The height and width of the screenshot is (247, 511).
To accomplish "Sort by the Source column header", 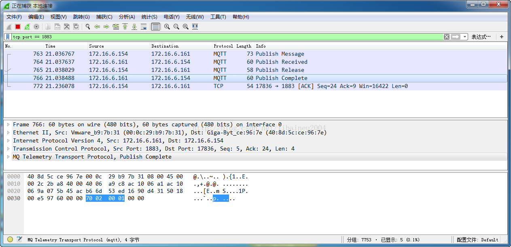I will 119,46.
